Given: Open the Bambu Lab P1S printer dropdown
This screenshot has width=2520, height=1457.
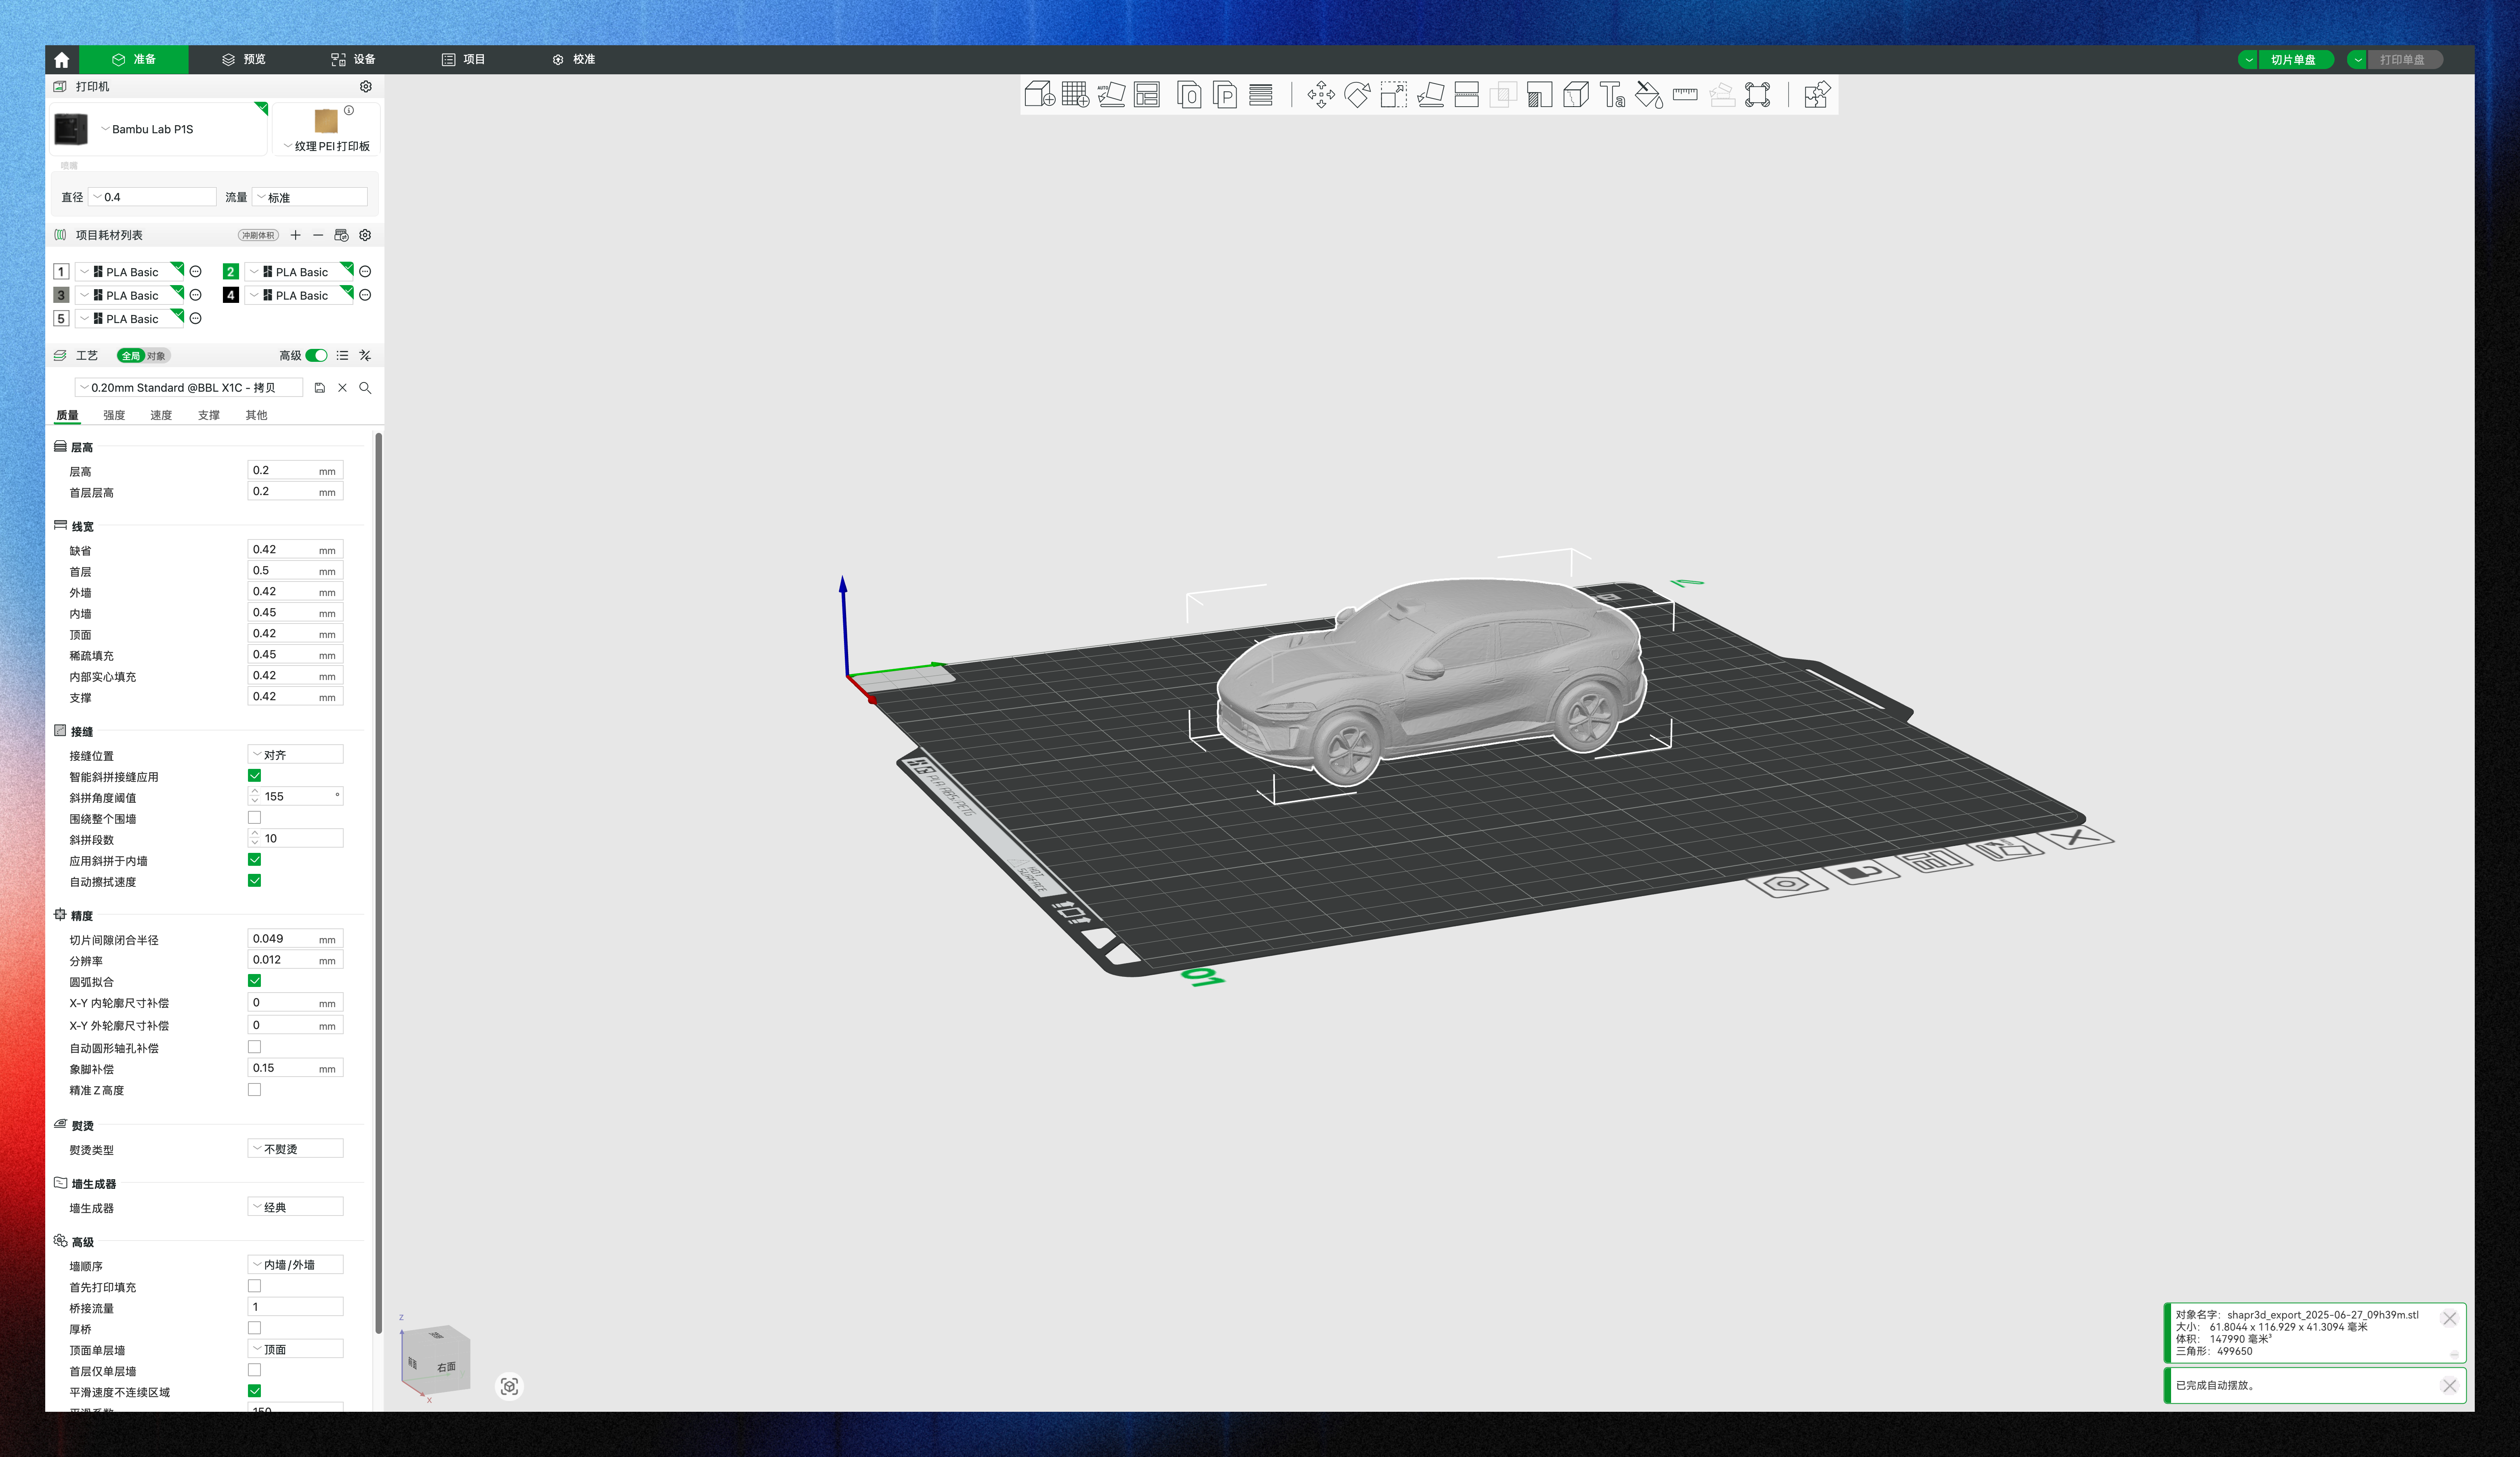Looking at the screenshot, I should point(160,129).
